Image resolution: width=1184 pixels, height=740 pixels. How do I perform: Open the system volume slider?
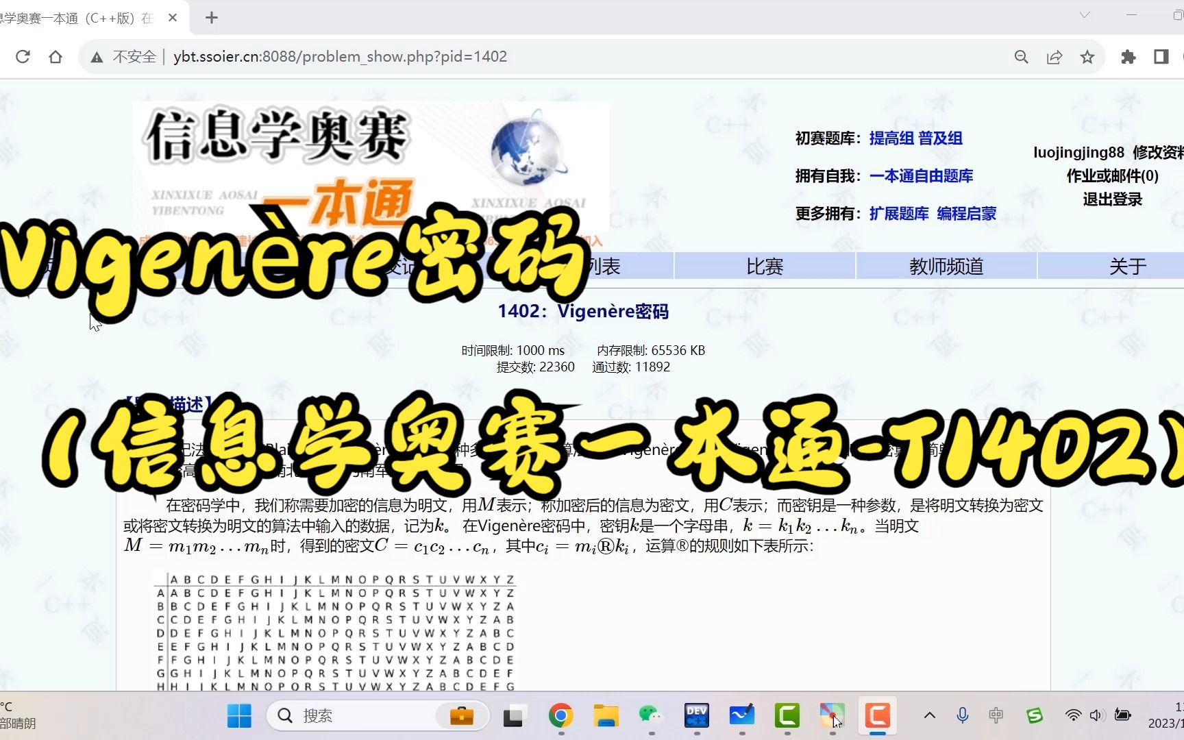pyautogui.click(x=1097, y=715)
